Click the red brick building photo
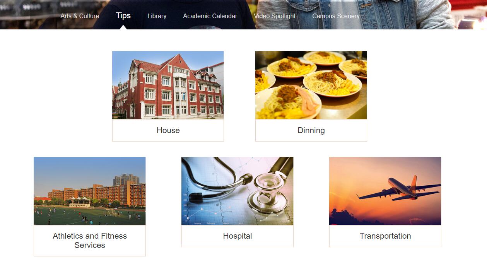 coord(168,85)
